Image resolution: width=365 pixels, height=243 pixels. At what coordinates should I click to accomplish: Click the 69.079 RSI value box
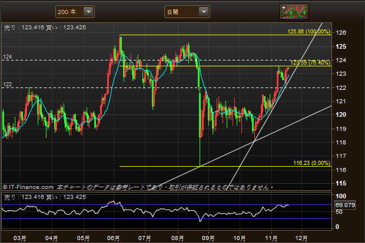(x=345, y=205)
